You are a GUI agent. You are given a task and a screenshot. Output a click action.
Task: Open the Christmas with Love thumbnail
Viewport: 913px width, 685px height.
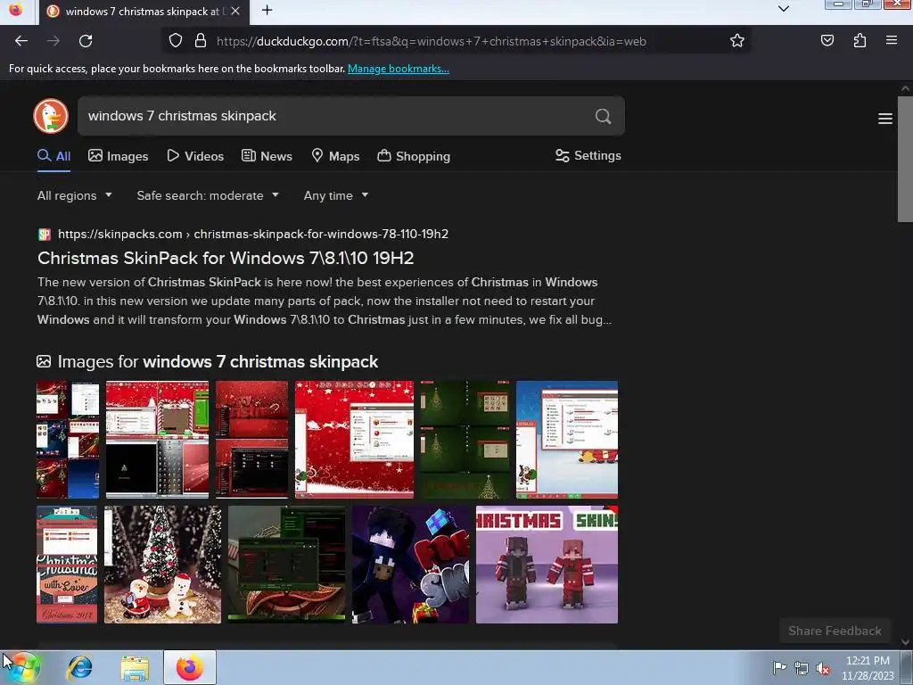pos(67,565)
